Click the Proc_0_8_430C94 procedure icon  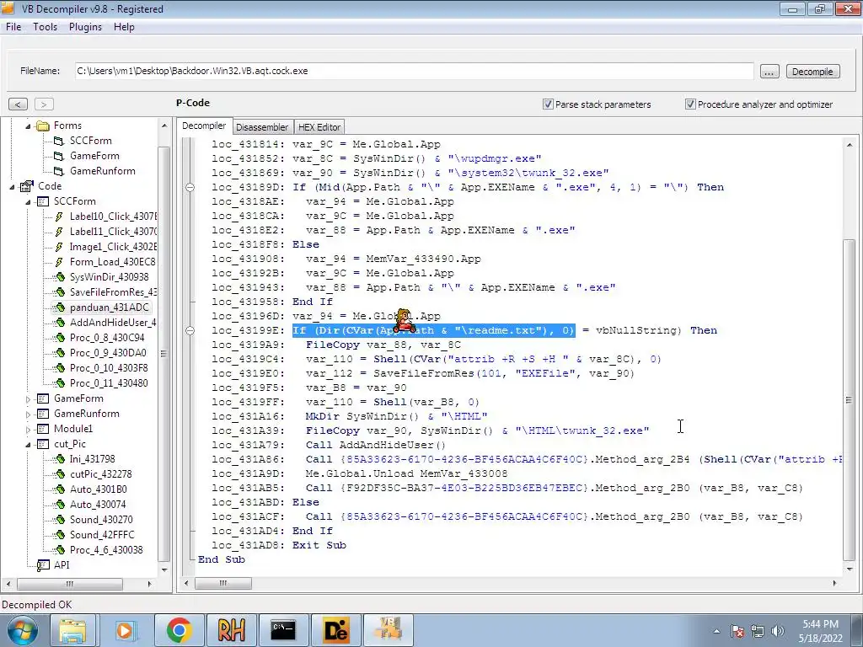pos(59,338)
